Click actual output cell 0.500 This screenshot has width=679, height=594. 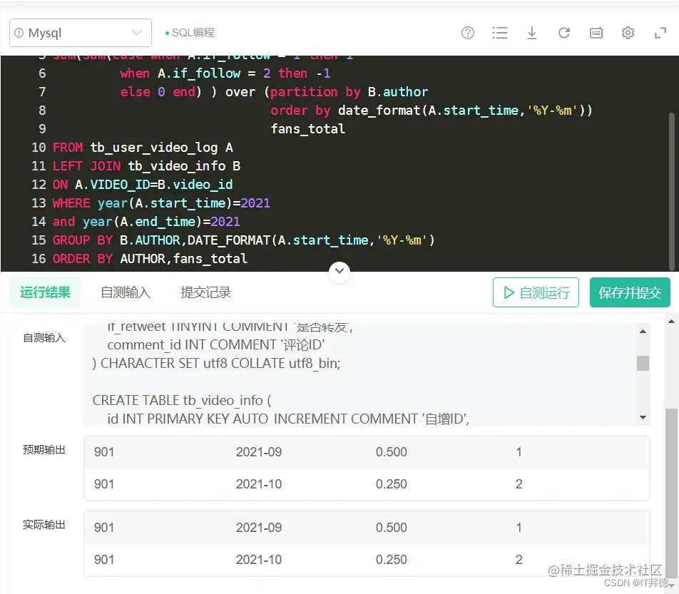coord(391,528)
